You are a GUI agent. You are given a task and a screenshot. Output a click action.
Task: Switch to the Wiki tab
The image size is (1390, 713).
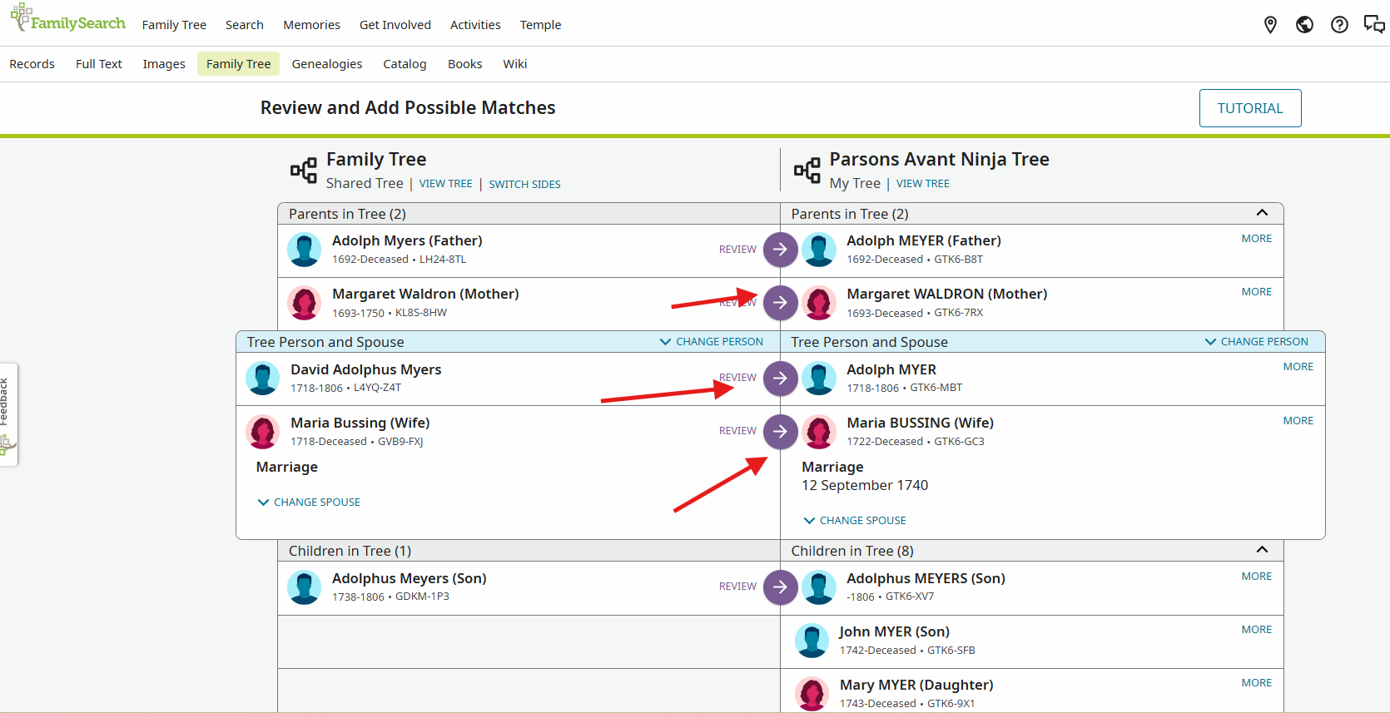[x=515, y=64]
